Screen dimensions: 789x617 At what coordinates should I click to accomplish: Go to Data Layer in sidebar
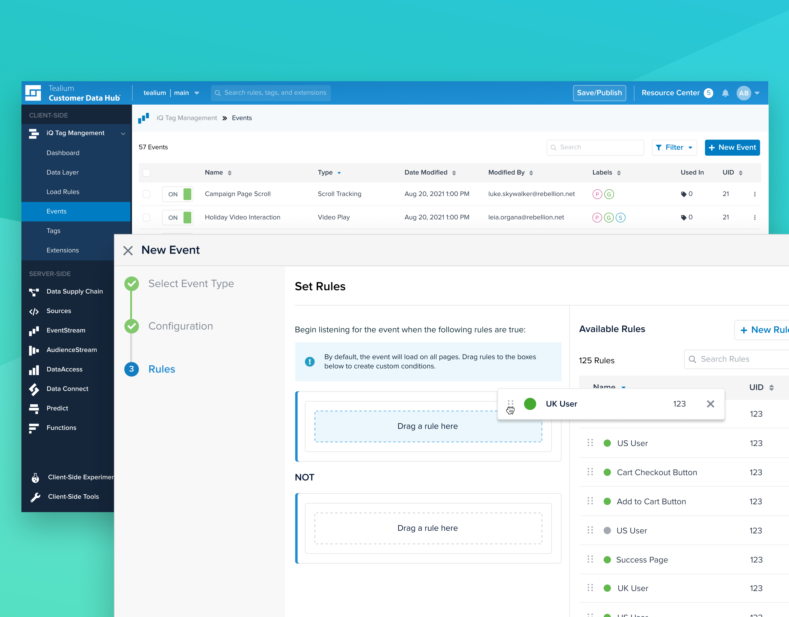(62, 173)
